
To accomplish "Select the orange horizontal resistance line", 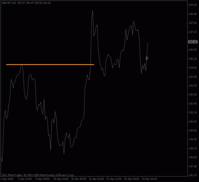I will (x=50, y=65).
